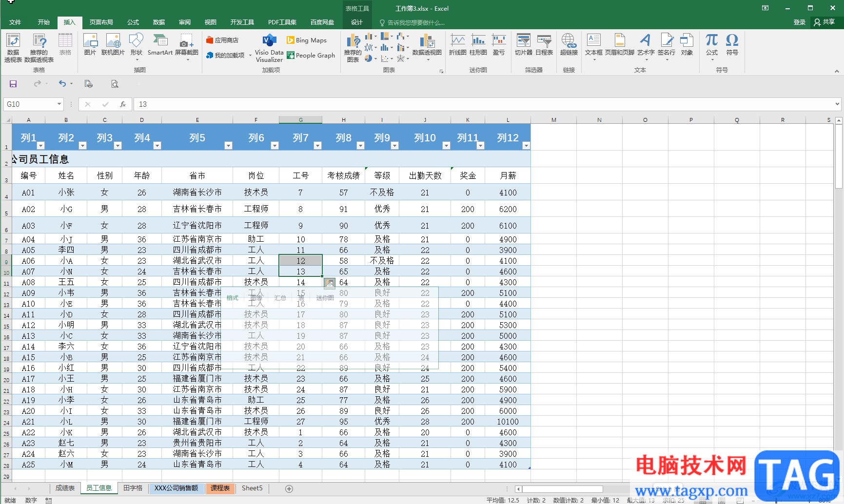
Task: Switch to the 开始 ribbon tab
Action: [44, 22]
